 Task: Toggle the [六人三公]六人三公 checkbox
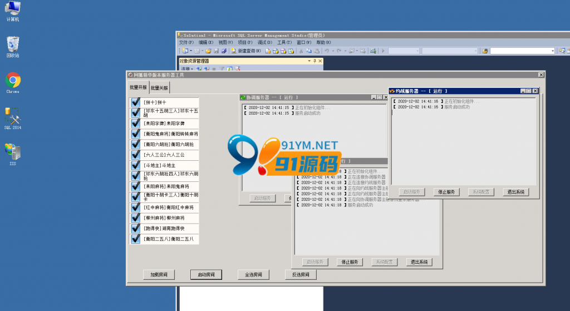tap(136, 155)
